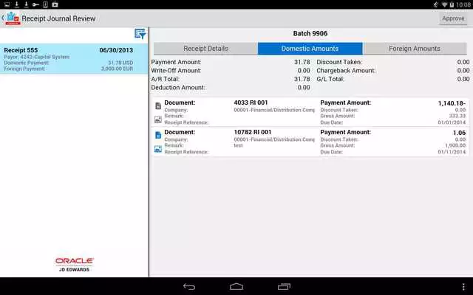Tap the screenshot notification icon in status bar
Image resolution: width=473 pixels, height=295 pixels.
[7, 4]
